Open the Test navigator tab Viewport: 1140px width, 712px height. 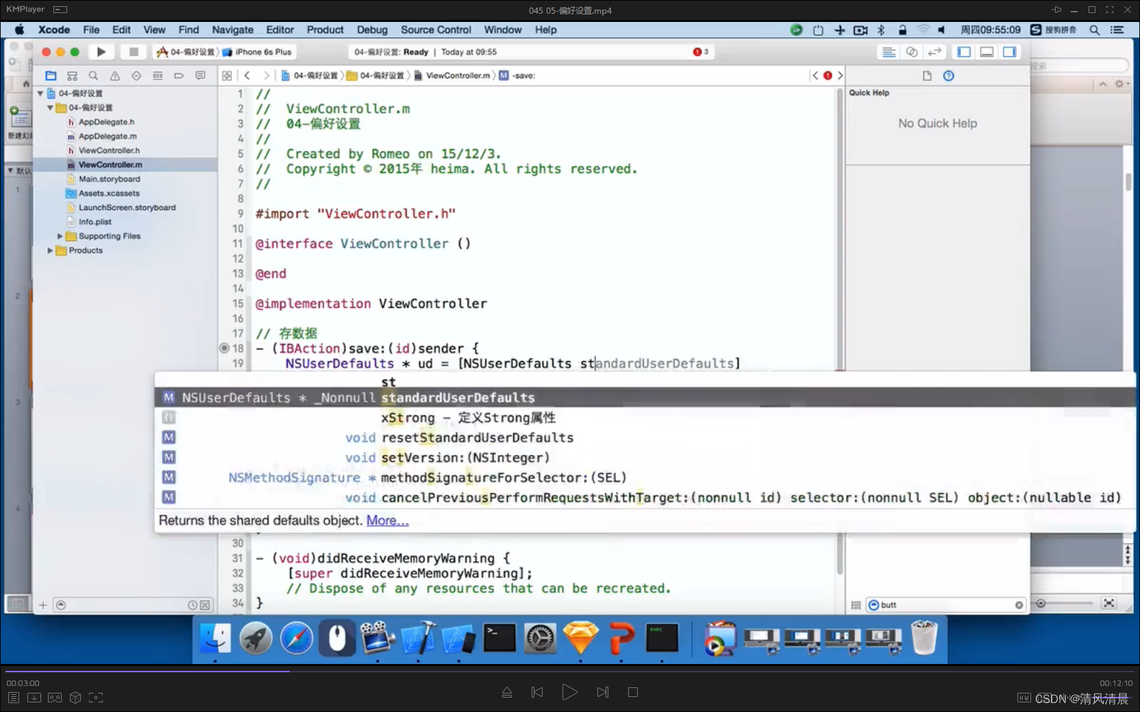(136, 76)
